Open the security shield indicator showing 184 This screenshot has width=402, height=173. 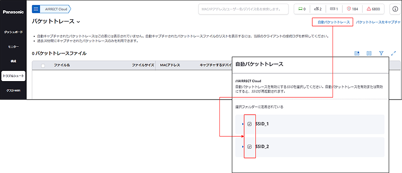(x=352, y=9)
